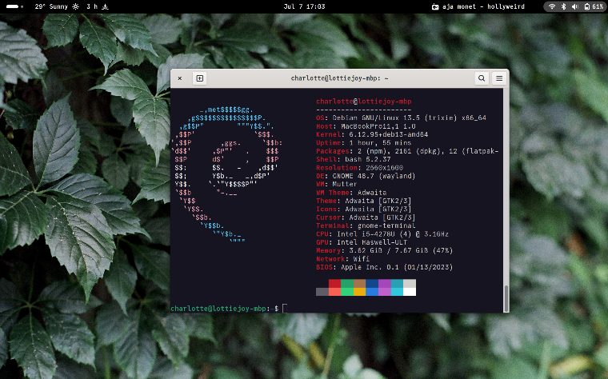The height and width of the screenshot is (379, 608).
Task: Click the 'aja monet - hollyweird' media indicator
Action: [x=478, y=6]
